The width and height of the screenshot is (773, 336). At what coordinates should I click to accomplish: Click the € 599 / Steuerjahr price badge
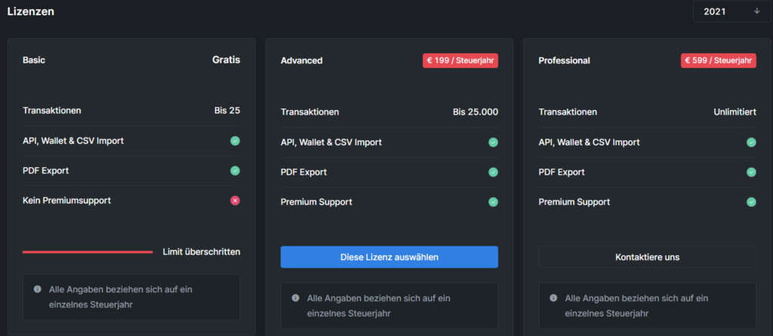click(719, 60)
